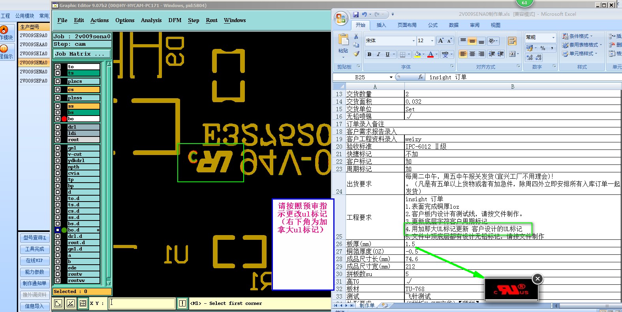Toggle Italic formatting in Excel
Screen dimensions: 622x312
[x=378, y=54]
